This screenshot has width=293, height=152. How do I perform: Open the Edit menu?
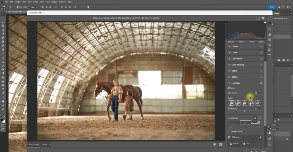coord(12,2)
